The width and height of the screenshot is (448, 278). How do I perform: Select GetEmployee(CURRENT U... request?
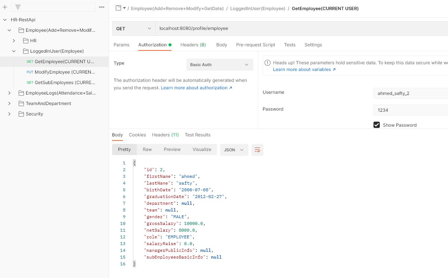pyautogui.click(x=54, y=61)
